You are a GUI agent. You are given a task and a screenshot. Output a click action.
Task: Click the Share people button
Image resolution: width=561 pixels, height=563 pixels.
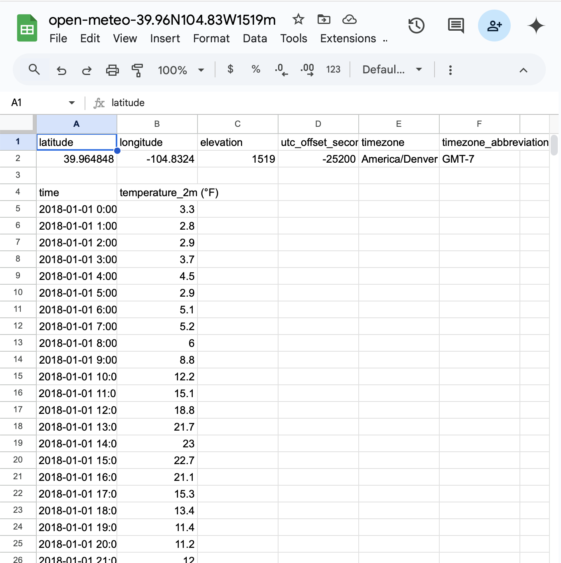pos(494,26)
